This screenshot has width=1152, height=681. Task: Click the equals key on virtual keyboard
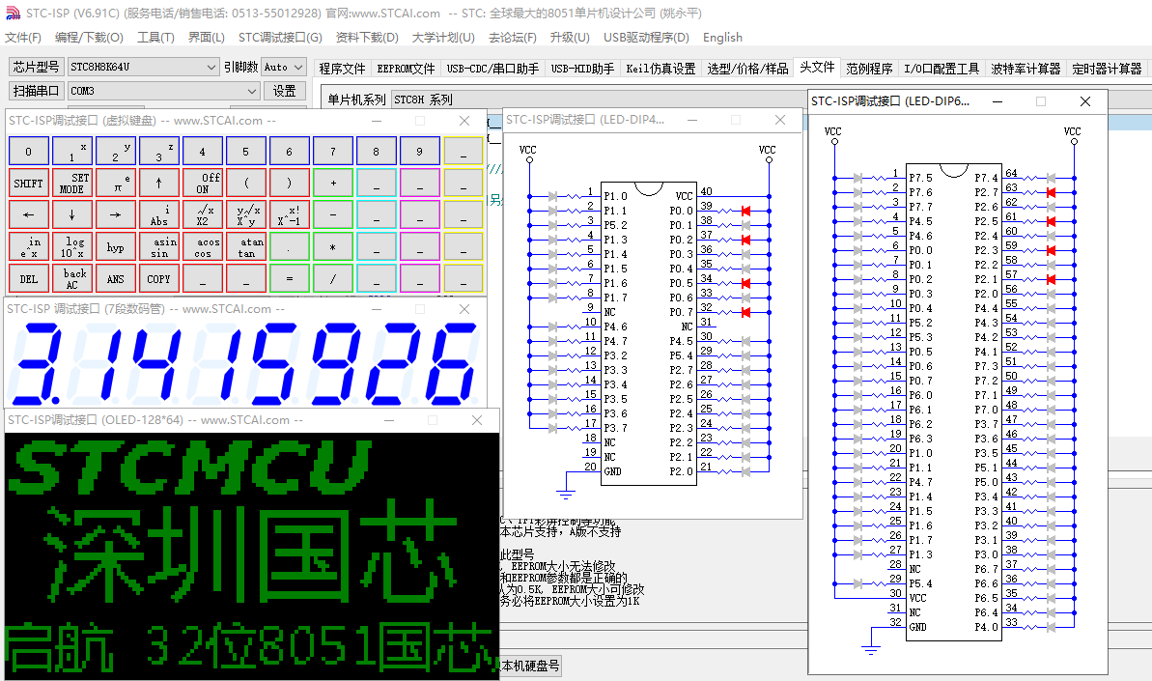[x=289, y=279]
